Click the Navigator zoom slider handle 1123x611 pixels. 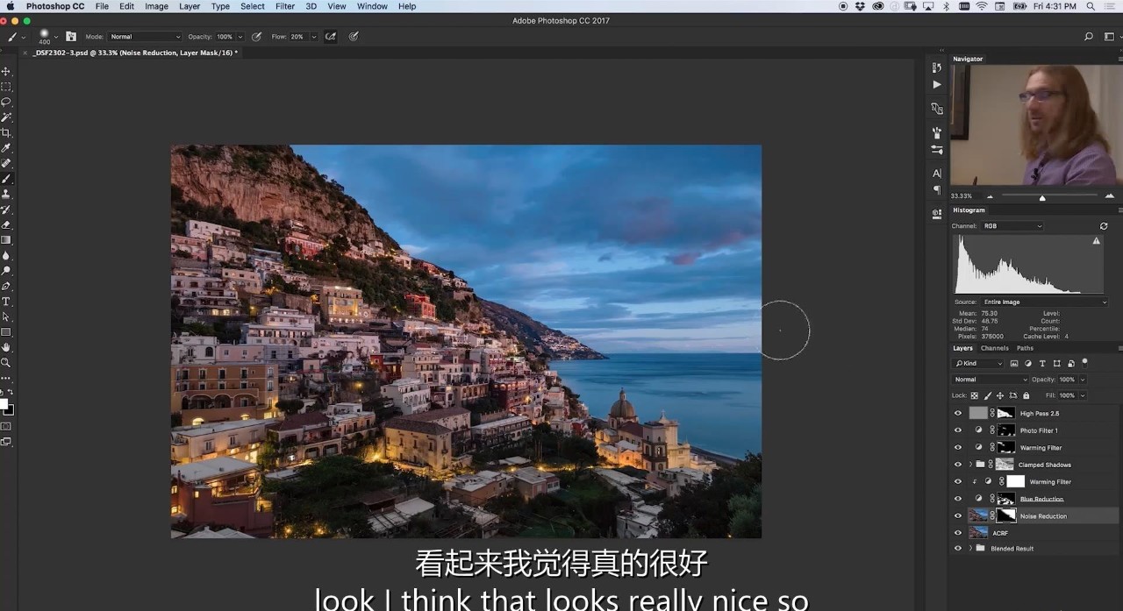click(1042, 198)
